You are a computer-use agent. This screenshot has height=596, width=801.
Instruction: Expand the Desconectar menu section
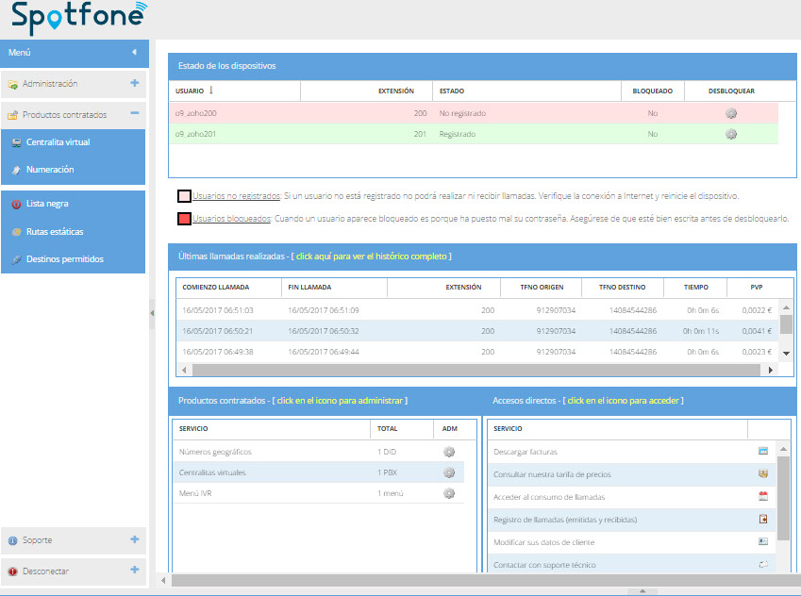coord(135,571)
